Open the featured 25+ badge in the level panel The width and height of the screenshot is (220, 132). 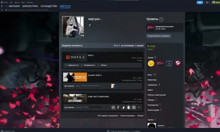click(151, 27)
